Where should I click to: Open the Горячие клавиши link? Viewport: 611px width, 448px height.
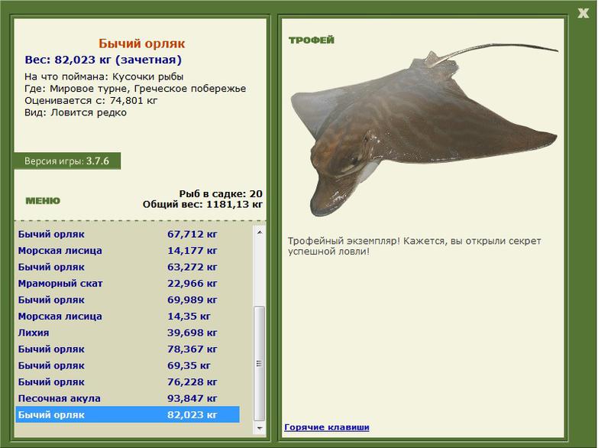327,427
